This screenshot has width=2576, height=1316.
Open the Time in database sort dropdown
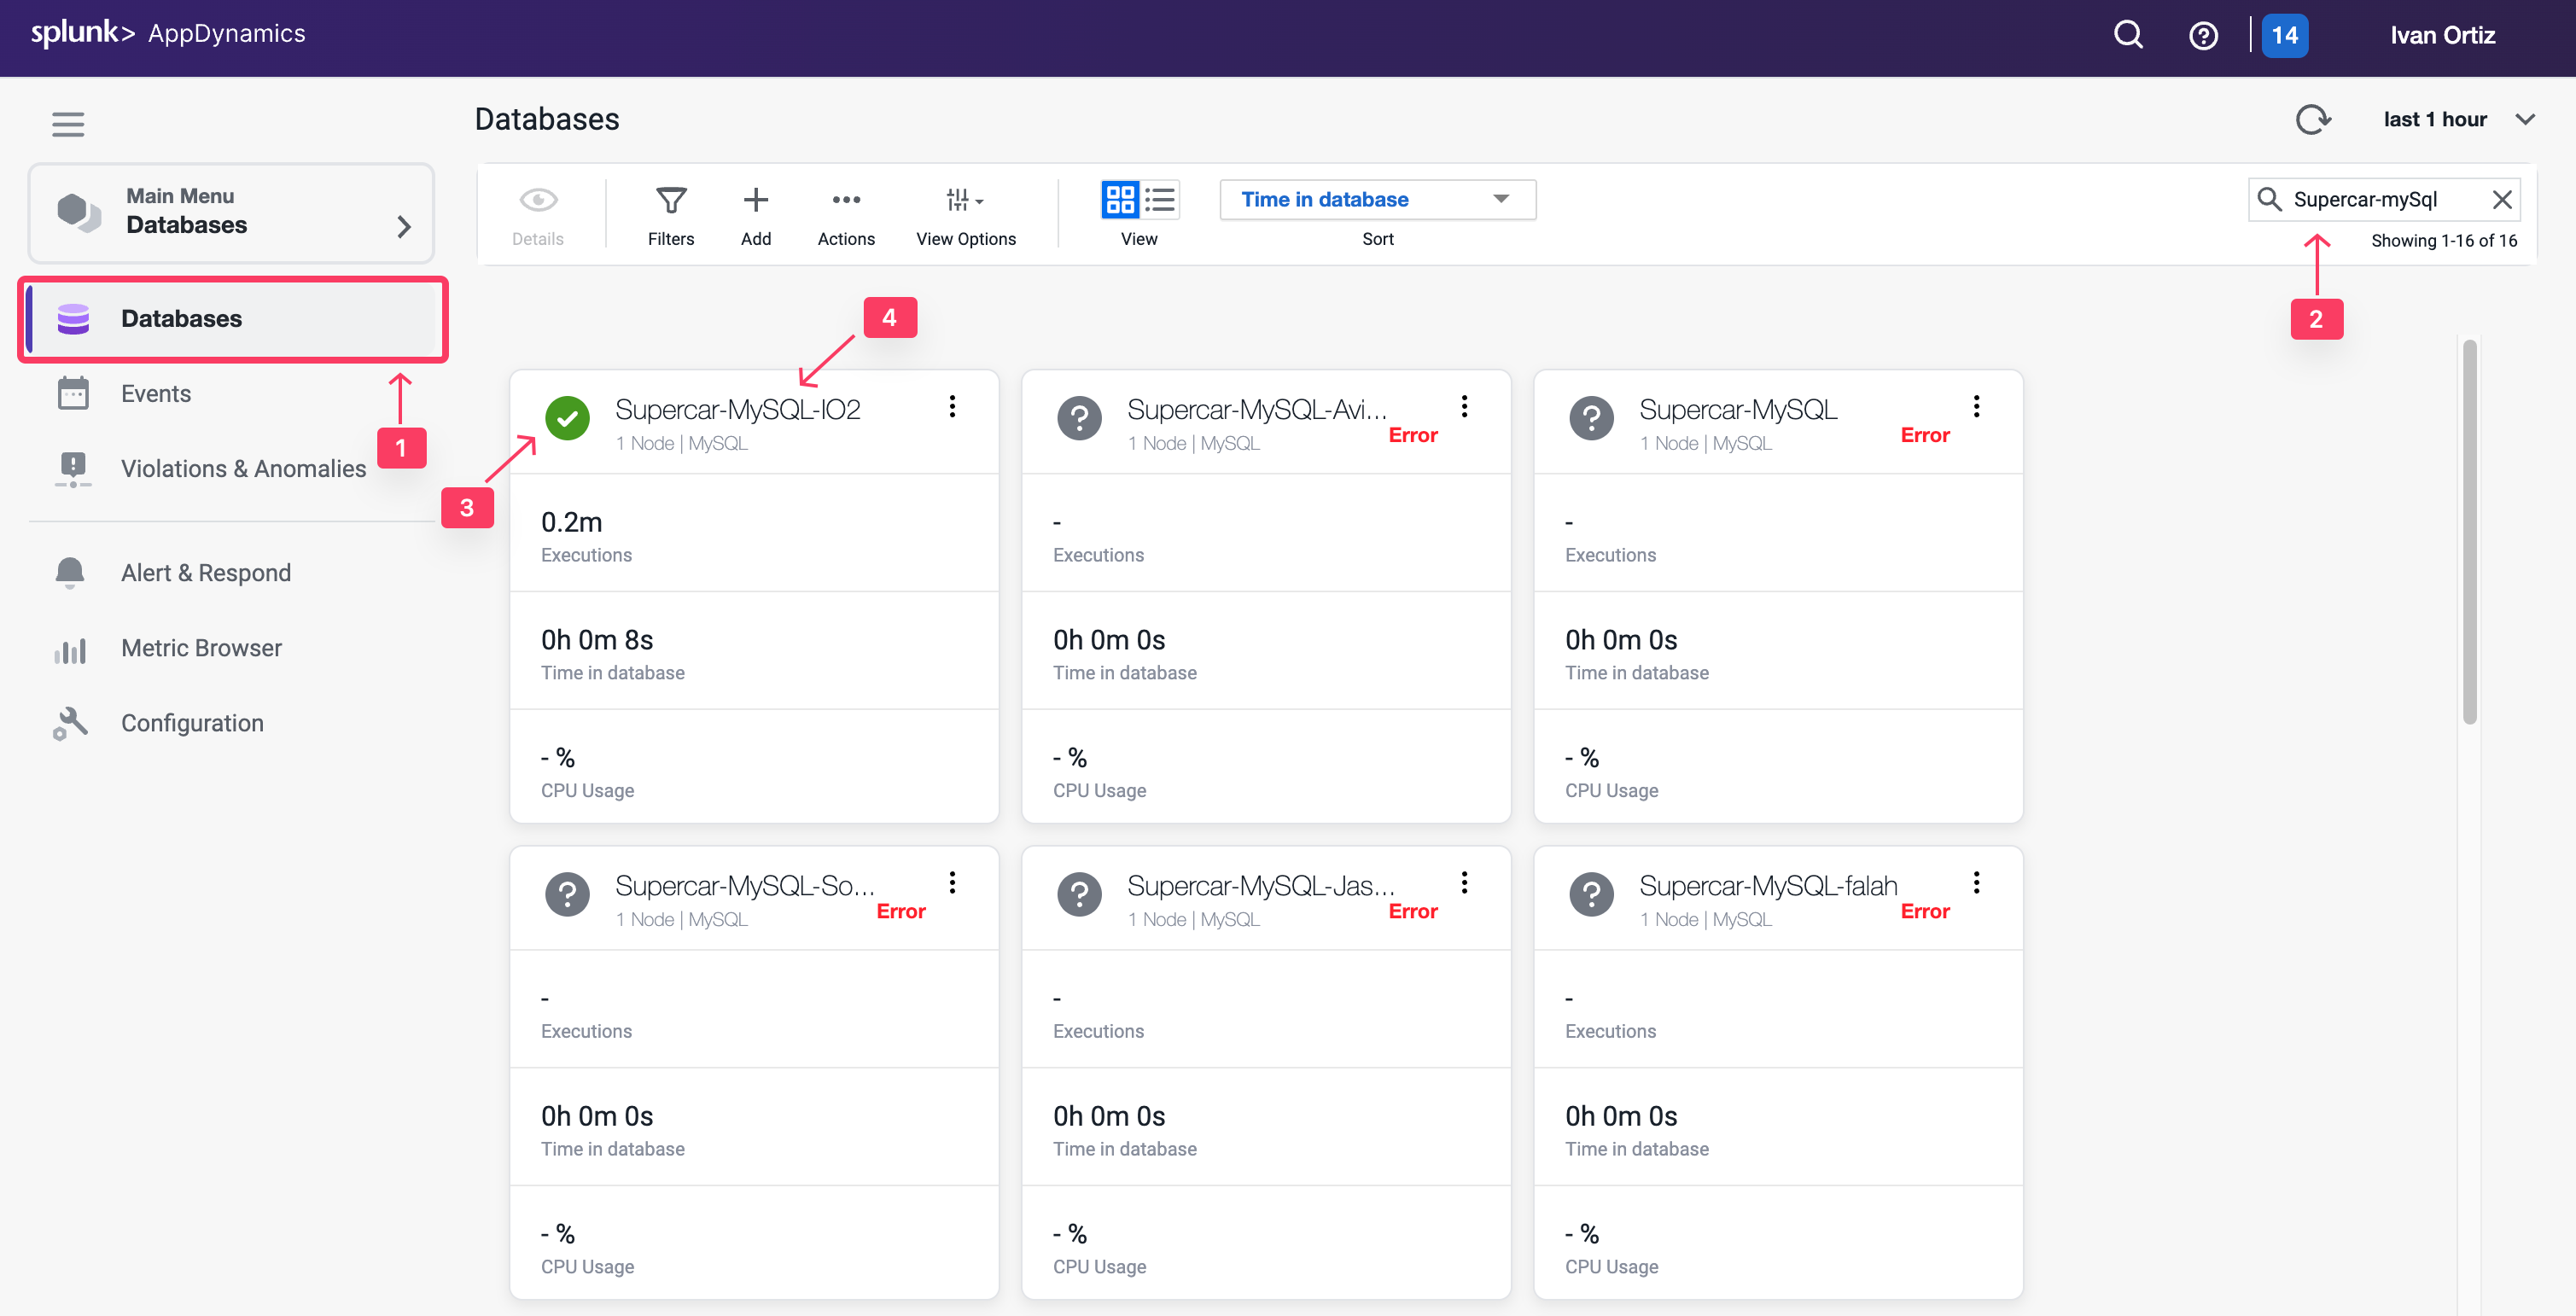point(1377,199)
